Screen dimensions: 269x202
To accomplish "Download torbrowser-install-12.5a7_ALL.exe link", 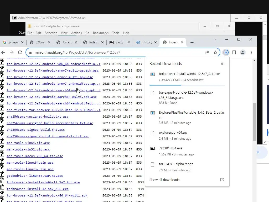I will click(x=38, y=189).
